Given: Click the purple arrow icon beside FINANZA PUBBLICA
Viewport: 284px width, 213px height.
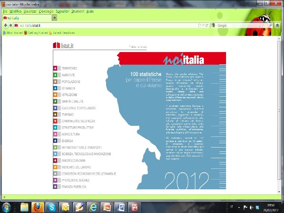Looking at the screenshot, I should click(55, 187).
